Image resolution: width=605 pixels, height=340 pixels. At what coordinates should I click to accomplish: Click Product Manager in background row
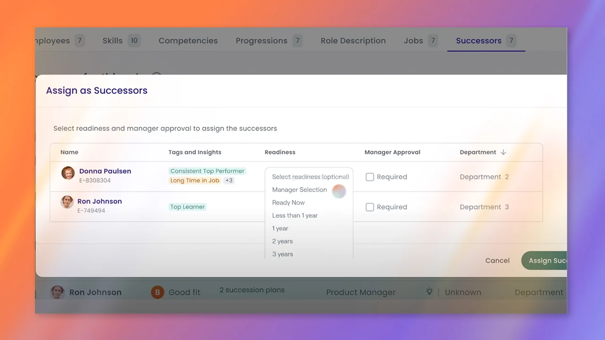coord(361,292)
